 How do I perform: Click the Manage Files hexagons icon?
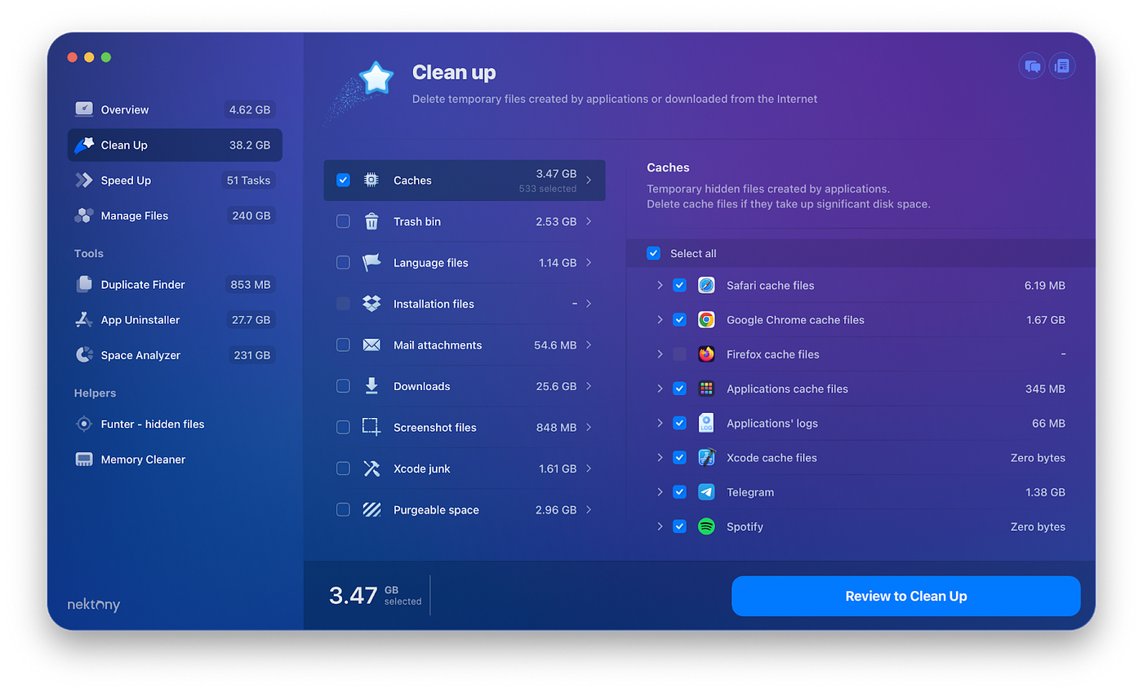(84, 215)
